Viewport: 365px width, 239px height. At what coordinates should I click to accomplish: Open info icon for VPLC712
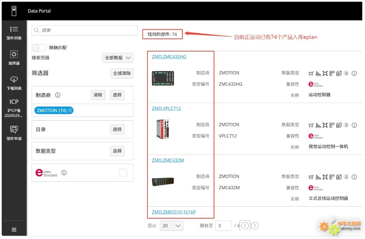(354, 125)
